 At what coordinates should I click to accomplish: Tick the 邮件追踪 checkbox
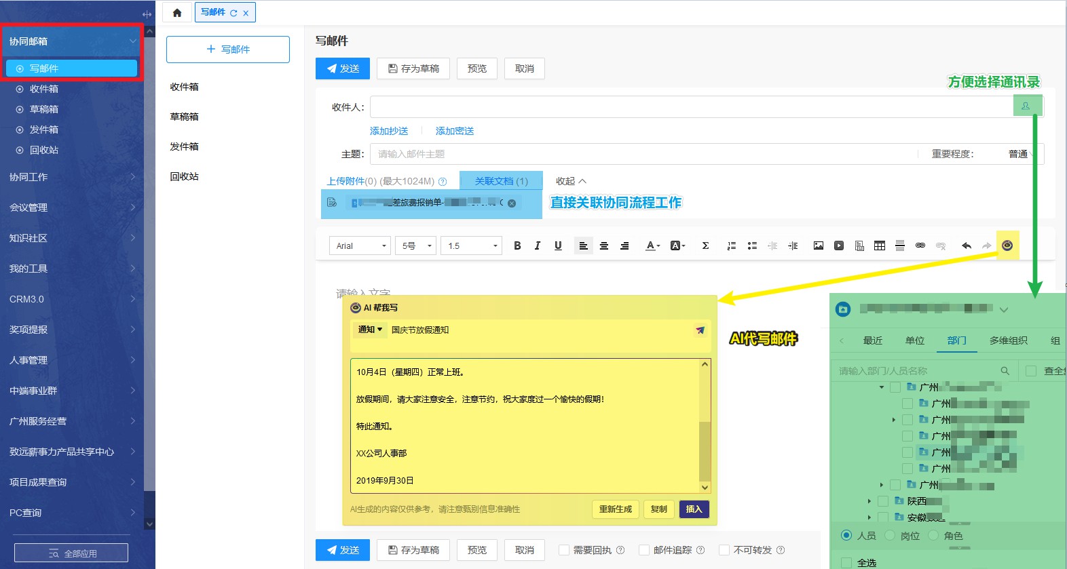click(644, 550)
